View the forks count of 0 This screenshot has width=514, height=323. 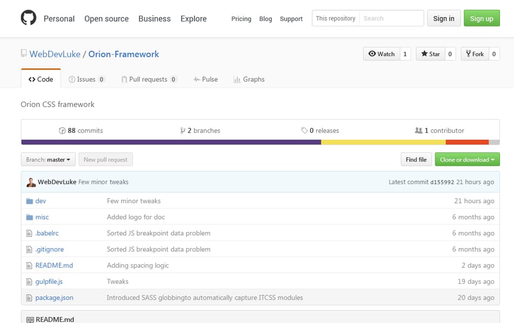[494, 54]
